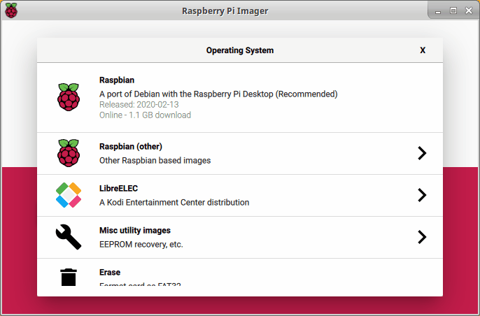This screenshot has width=480, height=316.
Task: Open Misc utility images chevron arrow
Action: point(421,237)
